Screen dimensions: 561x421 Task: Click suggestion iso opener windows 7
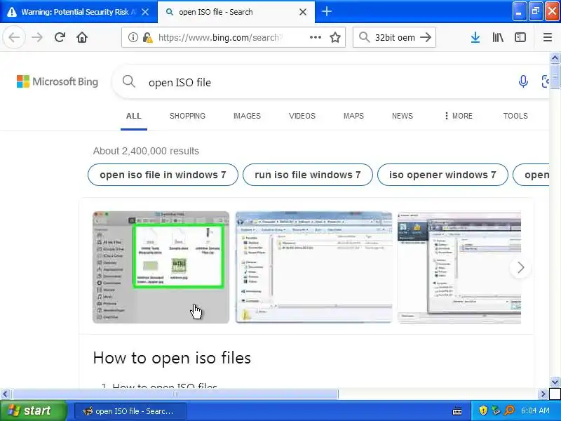[442, 175]
